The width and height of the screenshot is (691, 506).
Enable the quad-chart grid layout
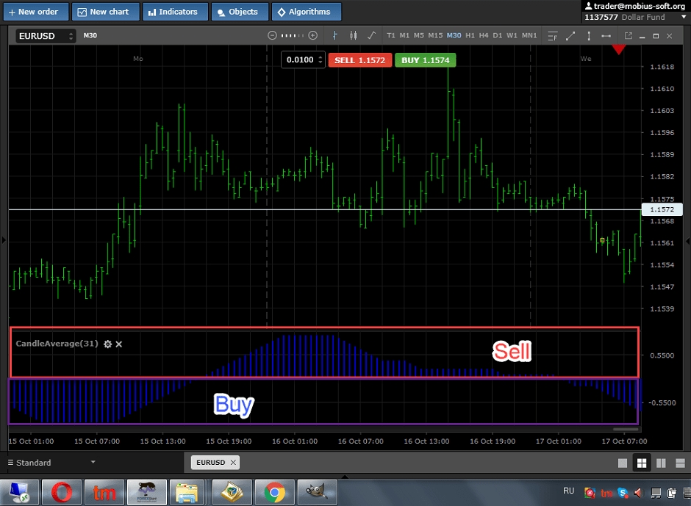[642, 462]
